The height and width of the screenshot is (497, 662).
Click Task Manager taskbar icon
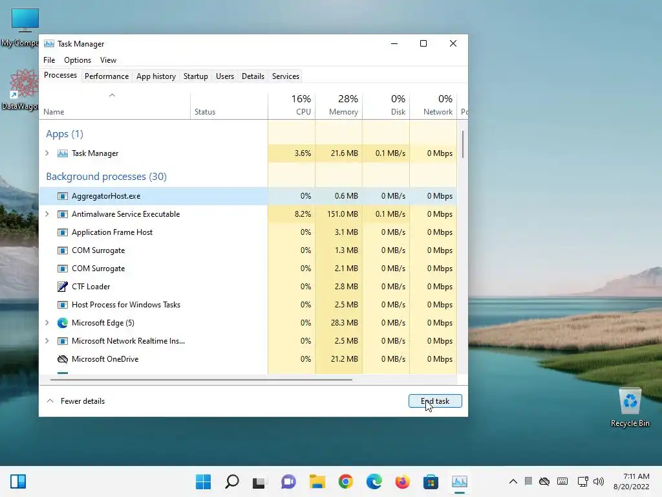(x=460, y=481)
